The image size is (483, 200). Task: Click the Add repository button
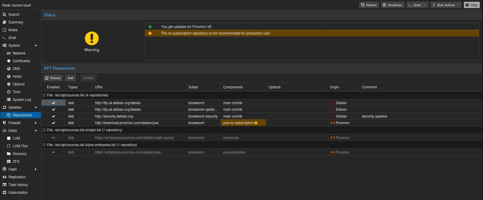point(70,78)
